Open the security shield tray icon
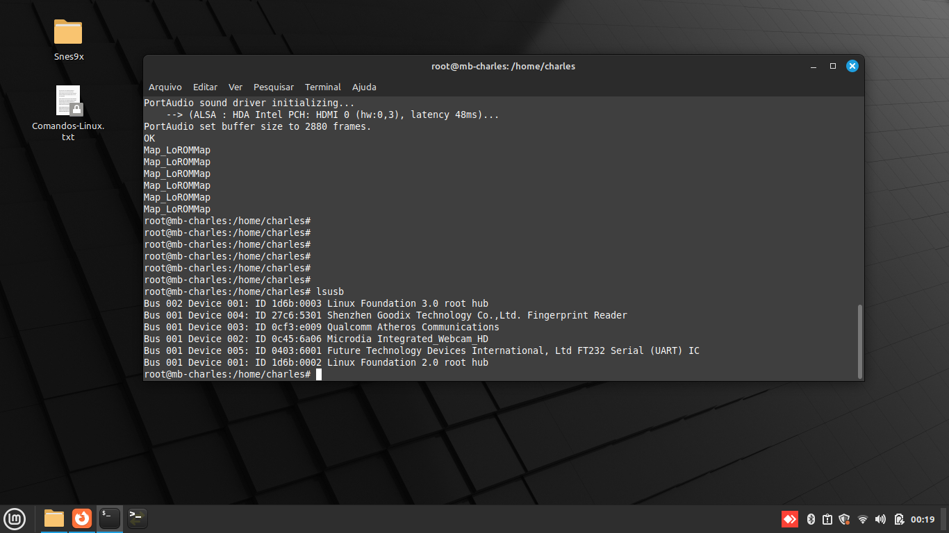949x533 pixels. pyautogui.click(x=845, y=519)
